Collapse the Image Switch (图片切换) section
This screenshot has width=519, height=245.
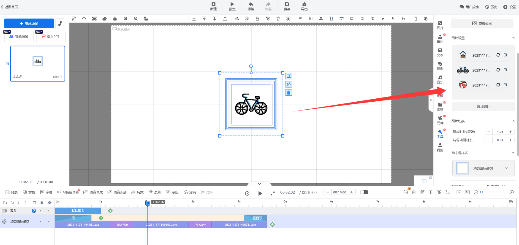513,121
